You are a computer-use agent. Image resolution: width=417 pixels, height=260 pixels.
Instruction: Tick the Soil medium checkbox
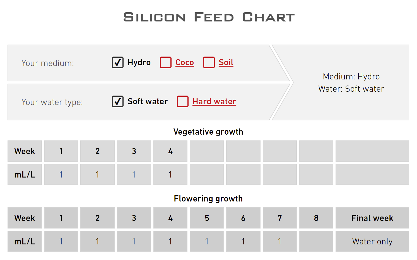coord(209,62)
